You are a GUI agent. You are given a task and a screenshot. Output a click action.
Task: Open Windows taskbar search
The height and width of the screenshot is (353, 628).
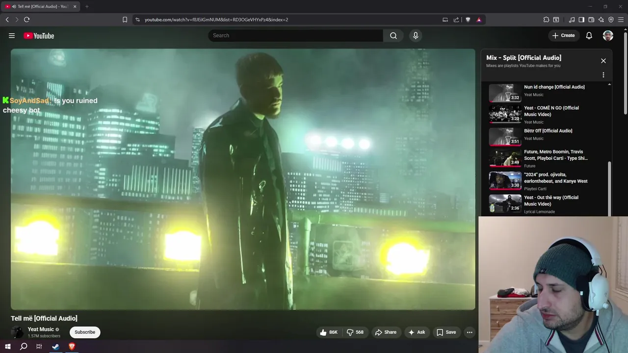(x=24, y=347)
